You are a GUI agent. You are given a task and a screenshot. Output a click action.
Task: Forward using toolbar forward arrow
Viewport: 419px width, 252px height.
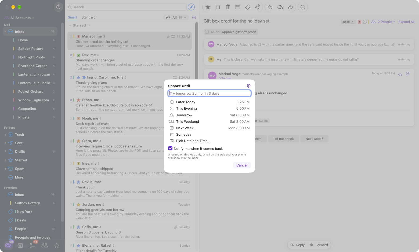pyautogui.click(x=290, y=7)
